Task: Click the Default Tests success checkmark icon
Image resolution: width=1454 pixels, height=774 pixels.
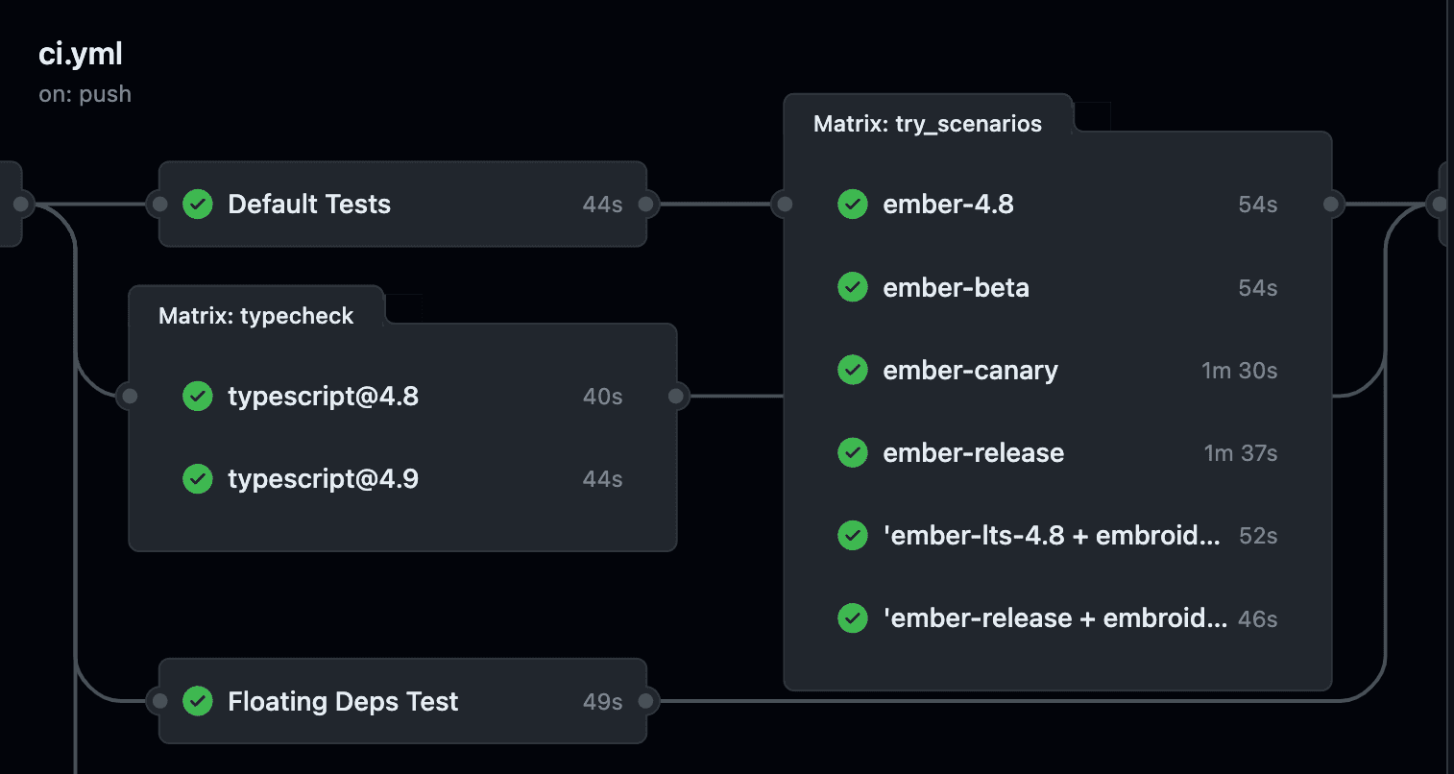Action: pyautogui.click(x=197, y=204)
